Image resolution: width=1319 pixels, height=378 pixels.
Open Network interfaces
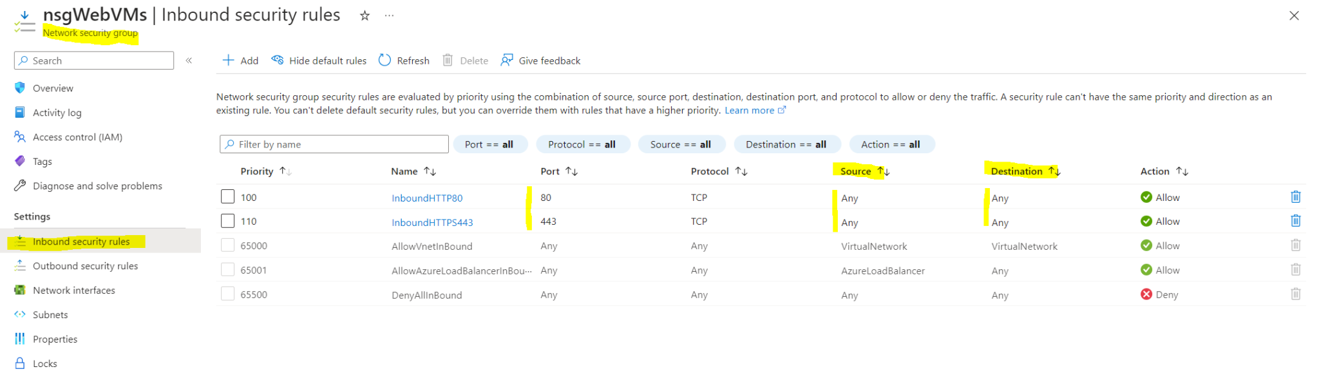point(74,290)
